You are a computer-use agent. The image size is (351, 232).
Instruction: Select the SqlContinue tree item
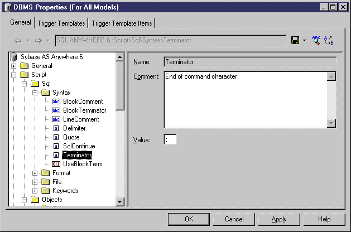[79, 146]
